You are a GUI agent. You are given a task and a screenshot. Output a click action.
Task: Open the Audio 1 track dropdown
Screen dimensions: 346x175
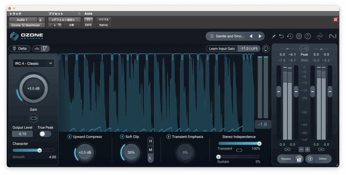pos(23,20)
